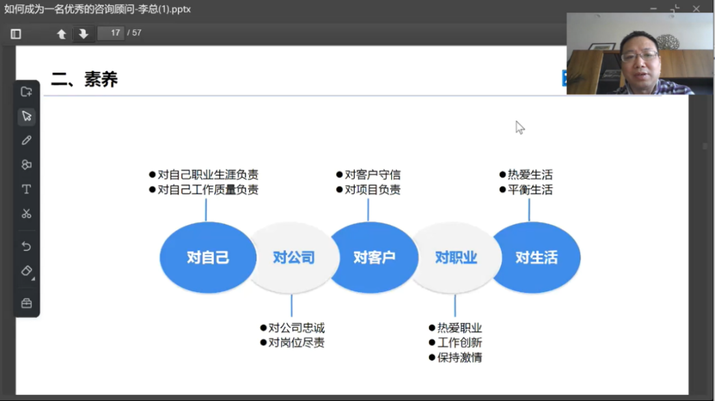Click the text 保持激情
Screen dimensions: 715x401
coord(460,358)
